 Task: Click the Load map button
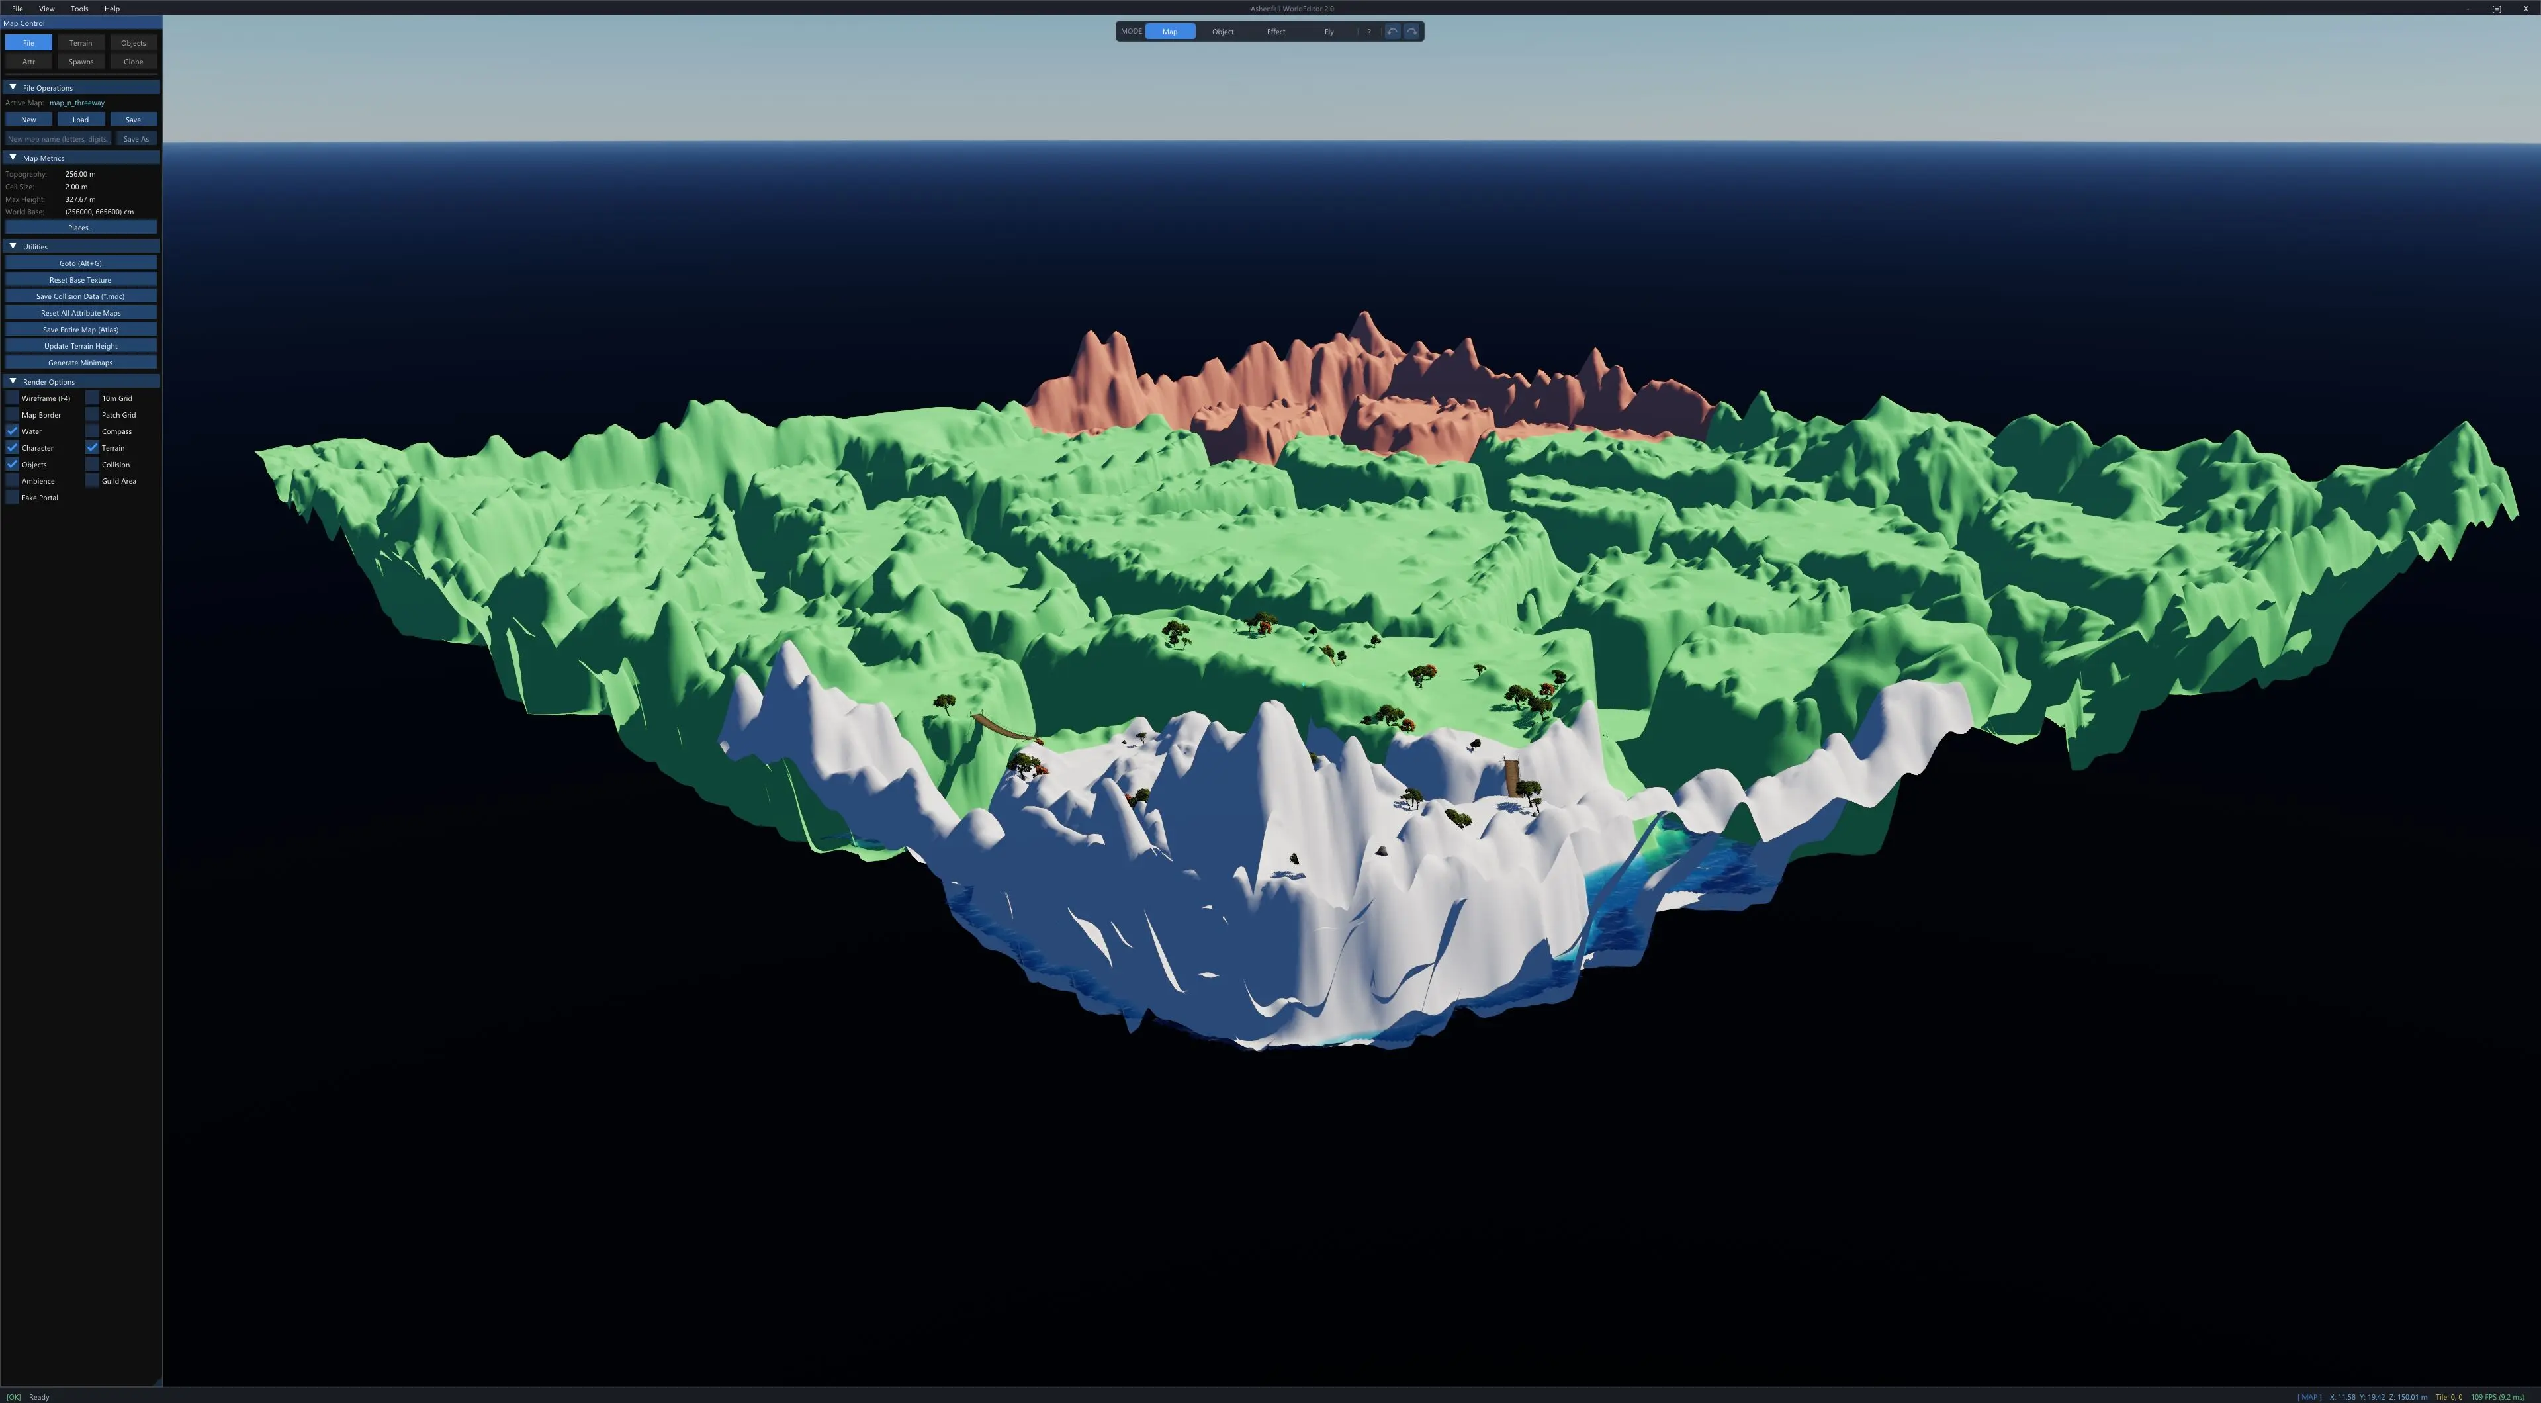(x=81, y=120)
